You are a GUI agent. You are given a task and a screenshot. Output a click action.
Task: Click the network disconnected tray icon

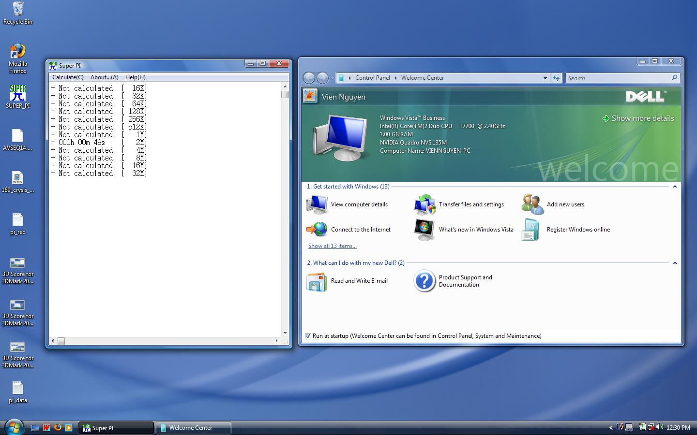(651, 427)
